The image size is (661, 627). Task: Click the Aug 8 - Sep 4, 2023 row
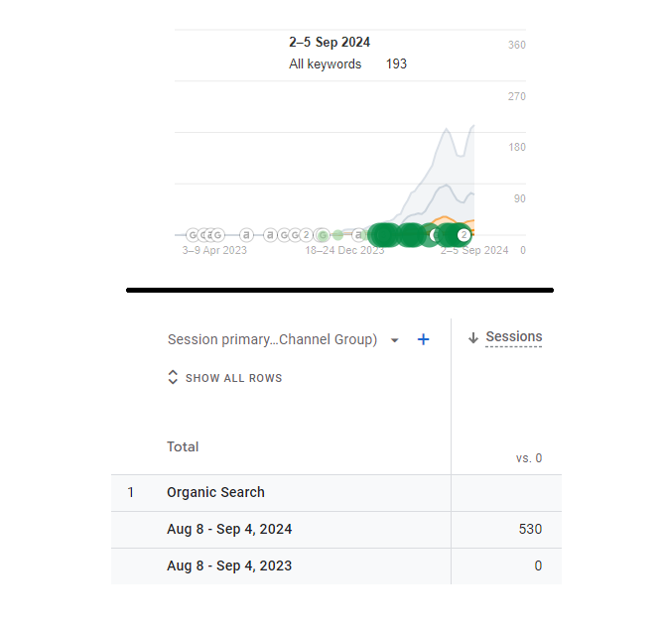(x=229, y=565)
